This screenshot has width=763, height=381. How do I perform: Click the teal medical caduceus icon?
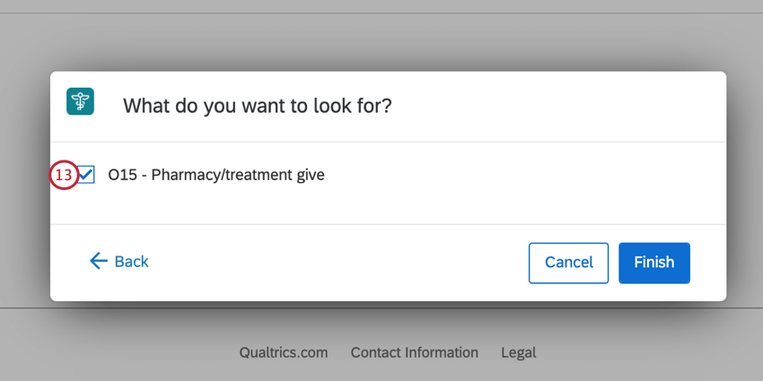(x=80, y=101)
